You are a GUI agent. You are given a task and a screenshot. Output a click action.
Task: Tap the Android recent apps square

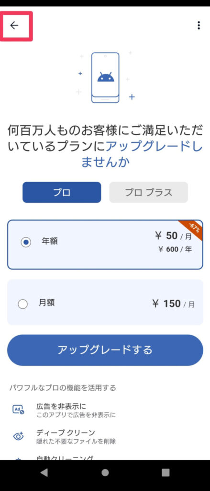166,472
